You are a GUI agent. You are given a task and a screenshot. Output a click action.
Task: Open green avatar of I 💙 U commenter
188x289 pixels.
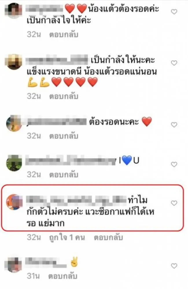(x=14, y=163)
